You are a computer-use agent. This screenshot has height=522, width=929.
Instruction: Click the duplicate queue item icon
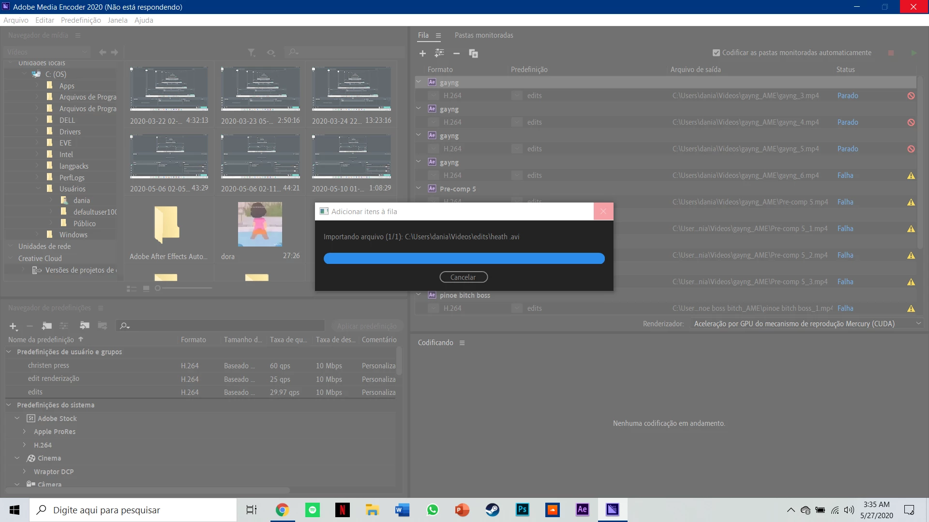point(473,53)
